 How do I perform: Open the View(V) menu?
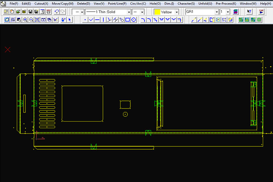[x=99, y=4]
